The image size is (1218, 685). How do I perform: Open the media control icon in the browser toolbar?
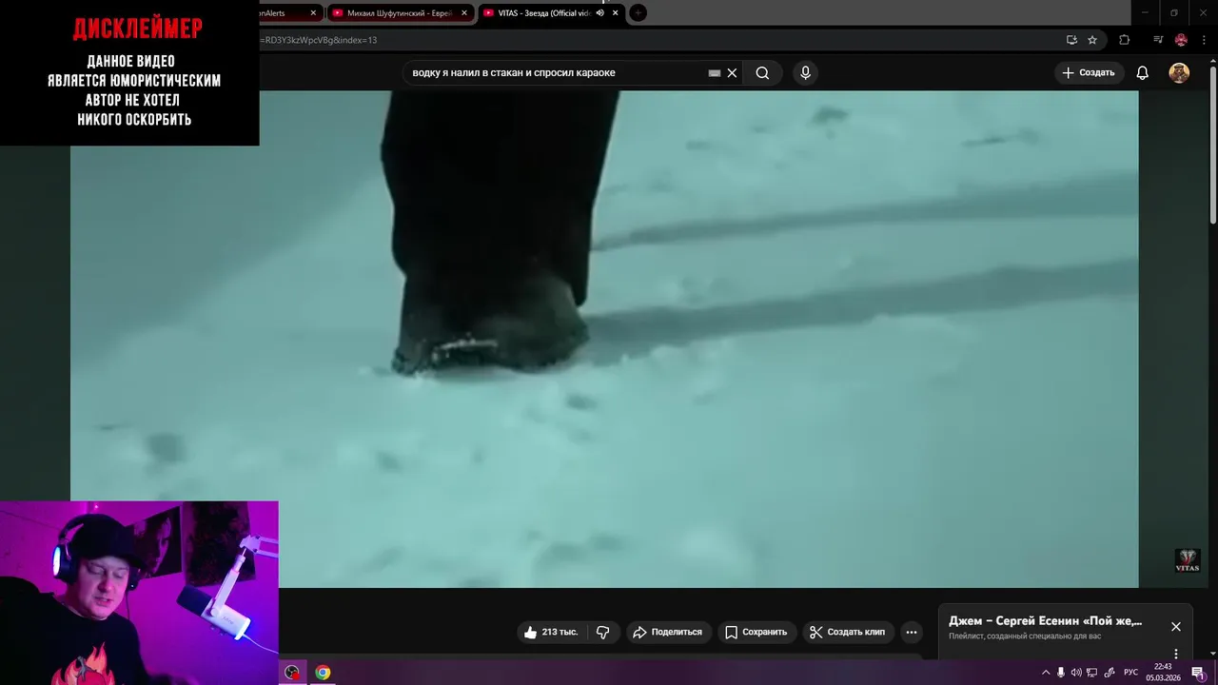coord(1158,40)
